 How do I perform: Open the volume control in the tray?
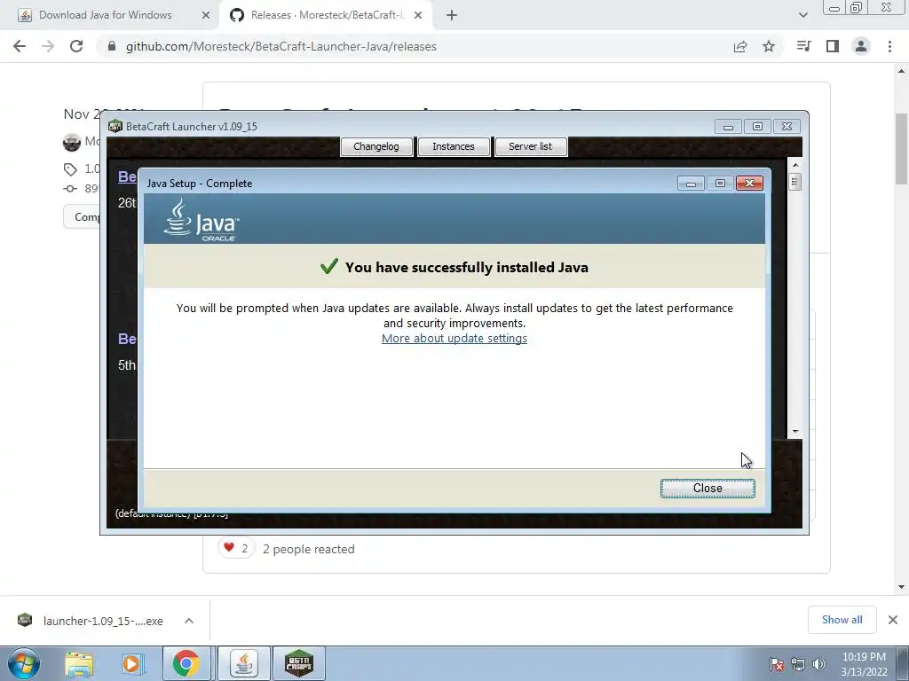tap(818, 664)
